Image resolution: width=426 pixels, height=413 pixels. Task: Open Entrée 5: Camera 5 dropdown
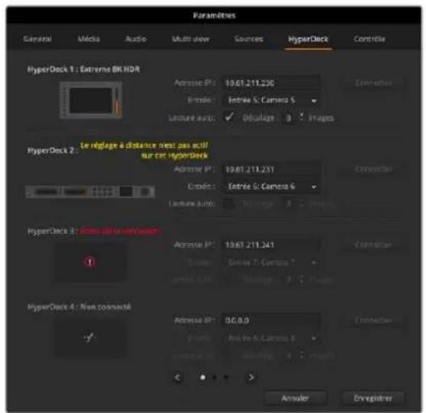[x=271, y=100]
